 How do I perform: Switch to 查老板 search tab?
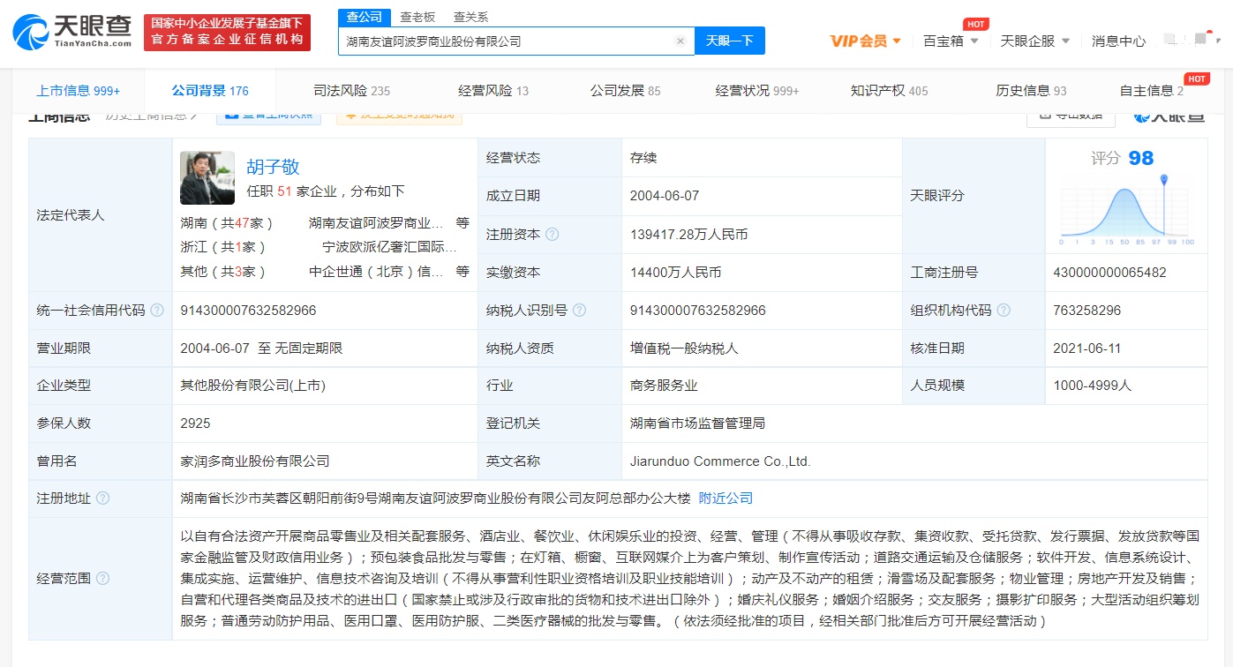click(417, 17)
